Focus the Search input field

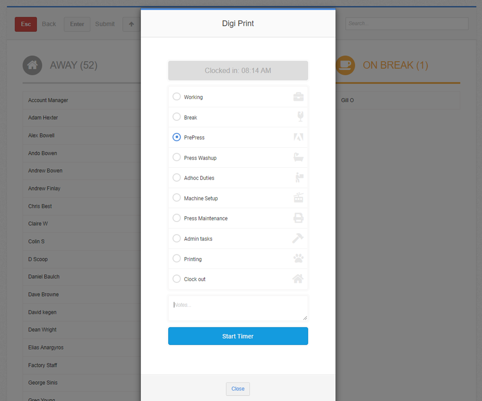click(407, 24)
